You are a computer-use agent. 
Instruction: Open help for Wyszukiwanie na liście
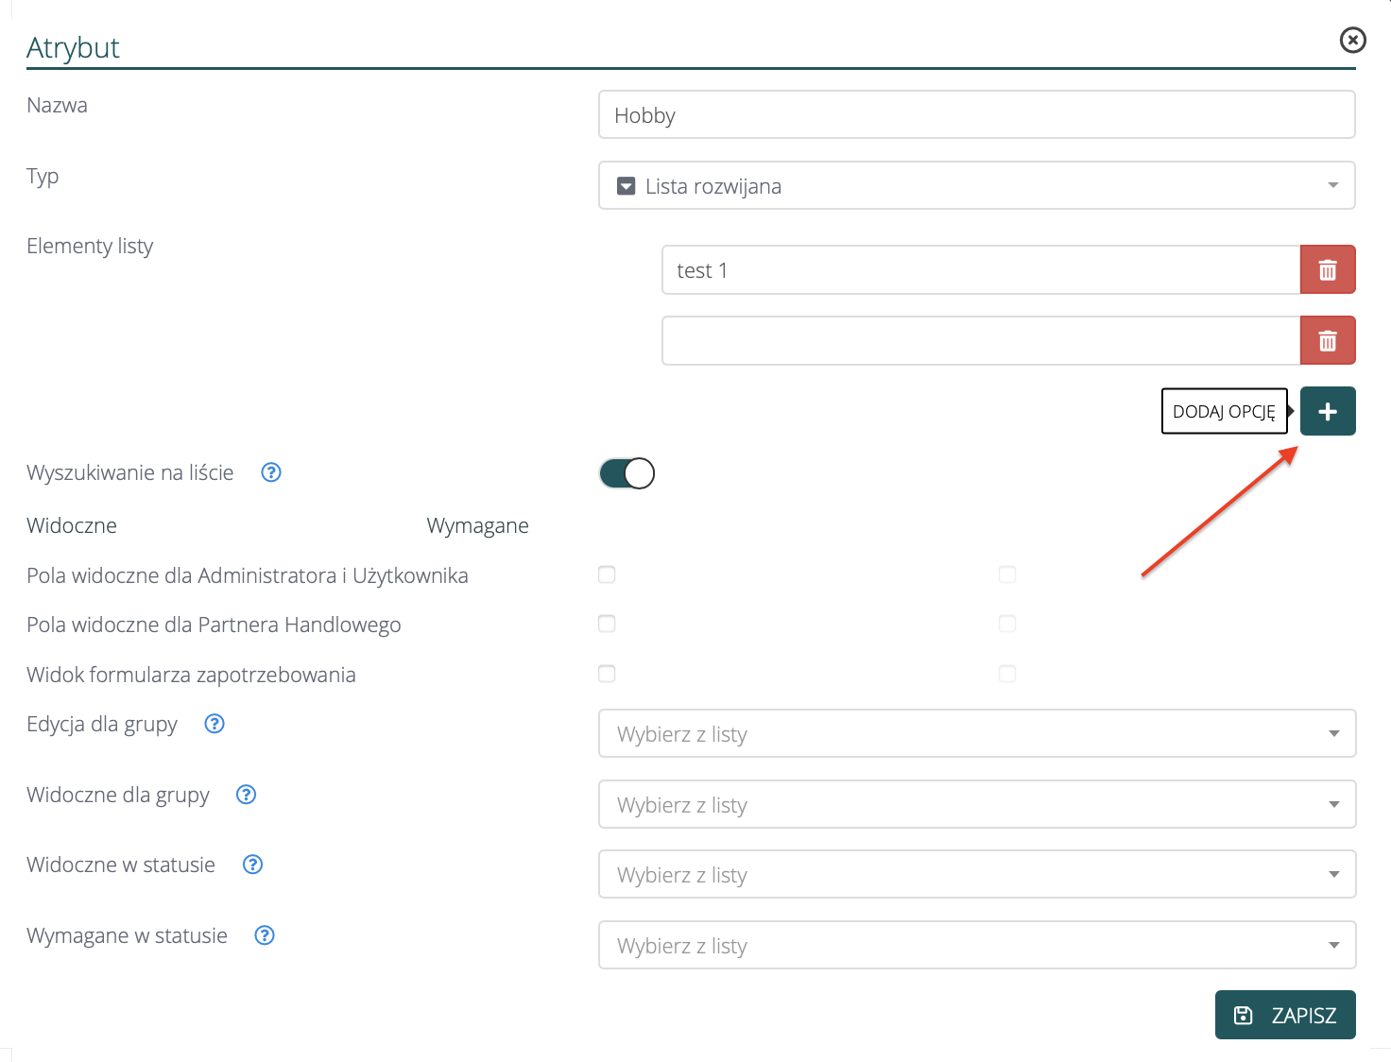[271, 472]
